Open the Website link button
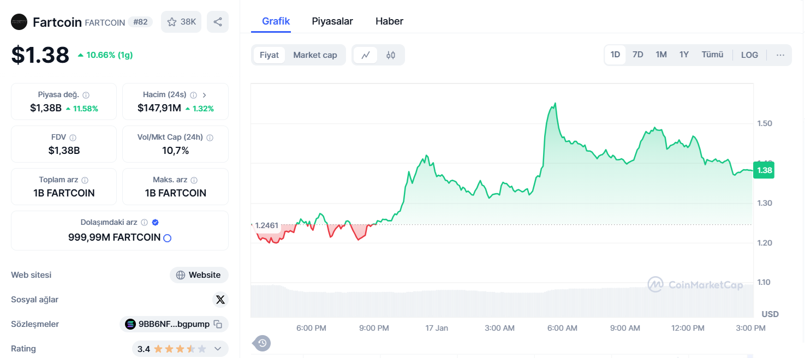The height and width of the screenshot is (358, 805). tap(199, 275)
